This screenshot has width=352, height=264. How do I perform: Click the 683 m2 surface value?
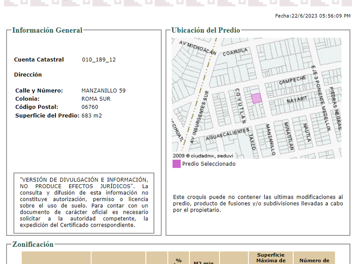(91, 116)
